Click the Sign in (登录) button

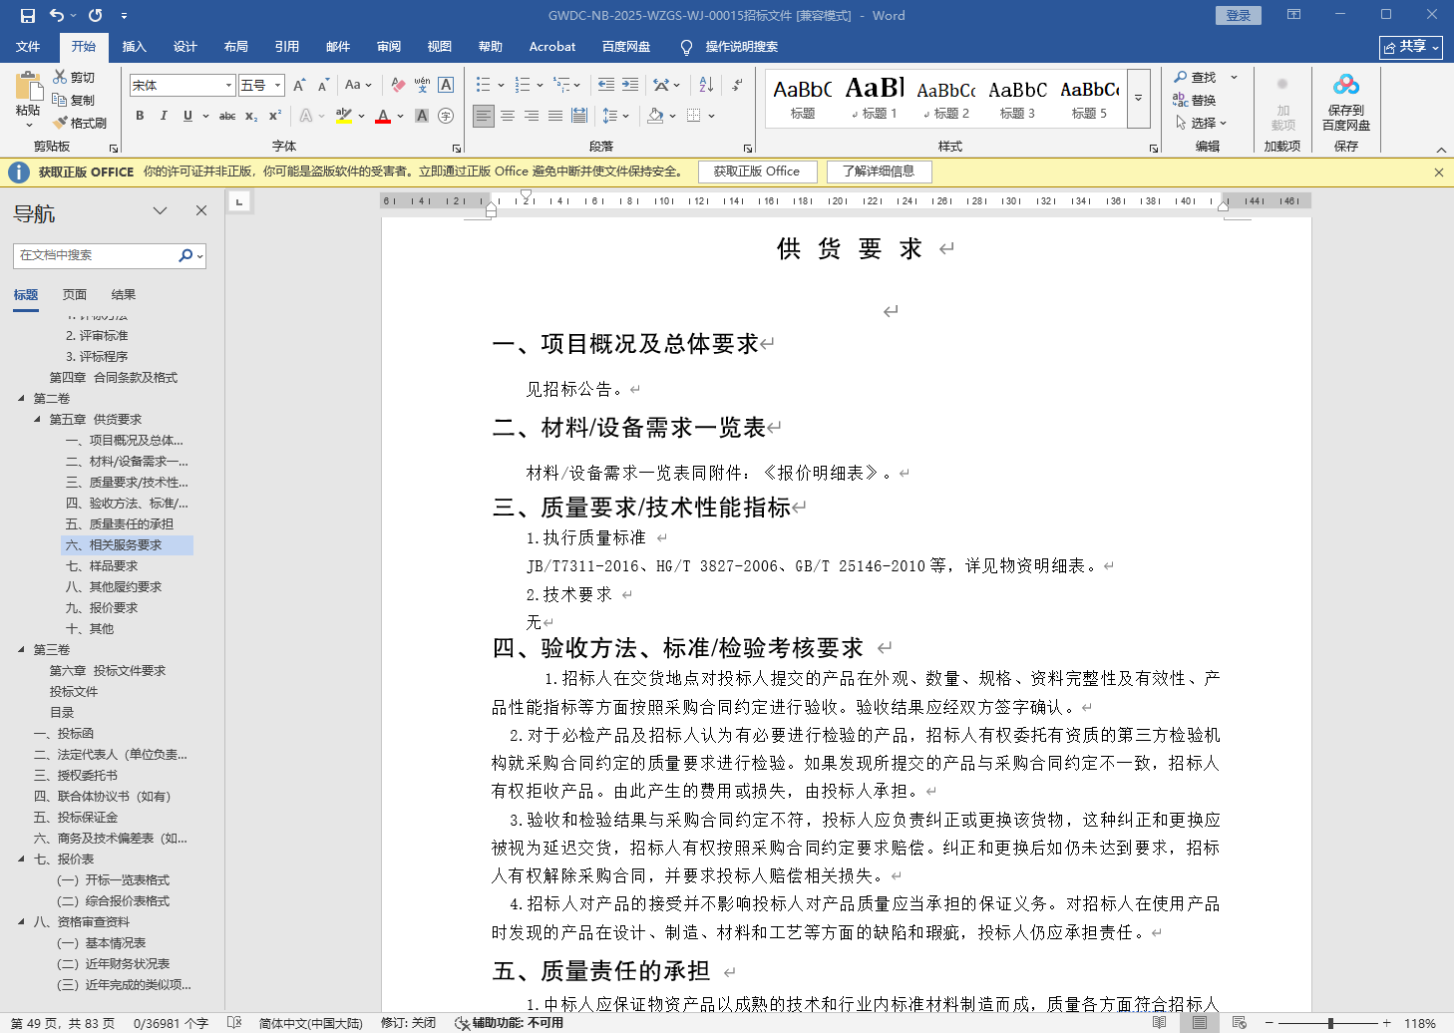(x=1239, y=15)
